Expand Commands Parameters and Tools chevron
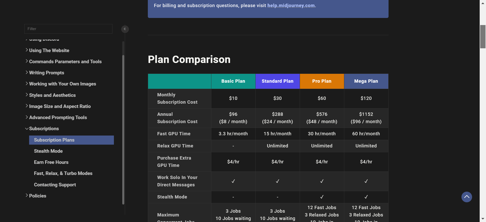 [x=27, y=61]
